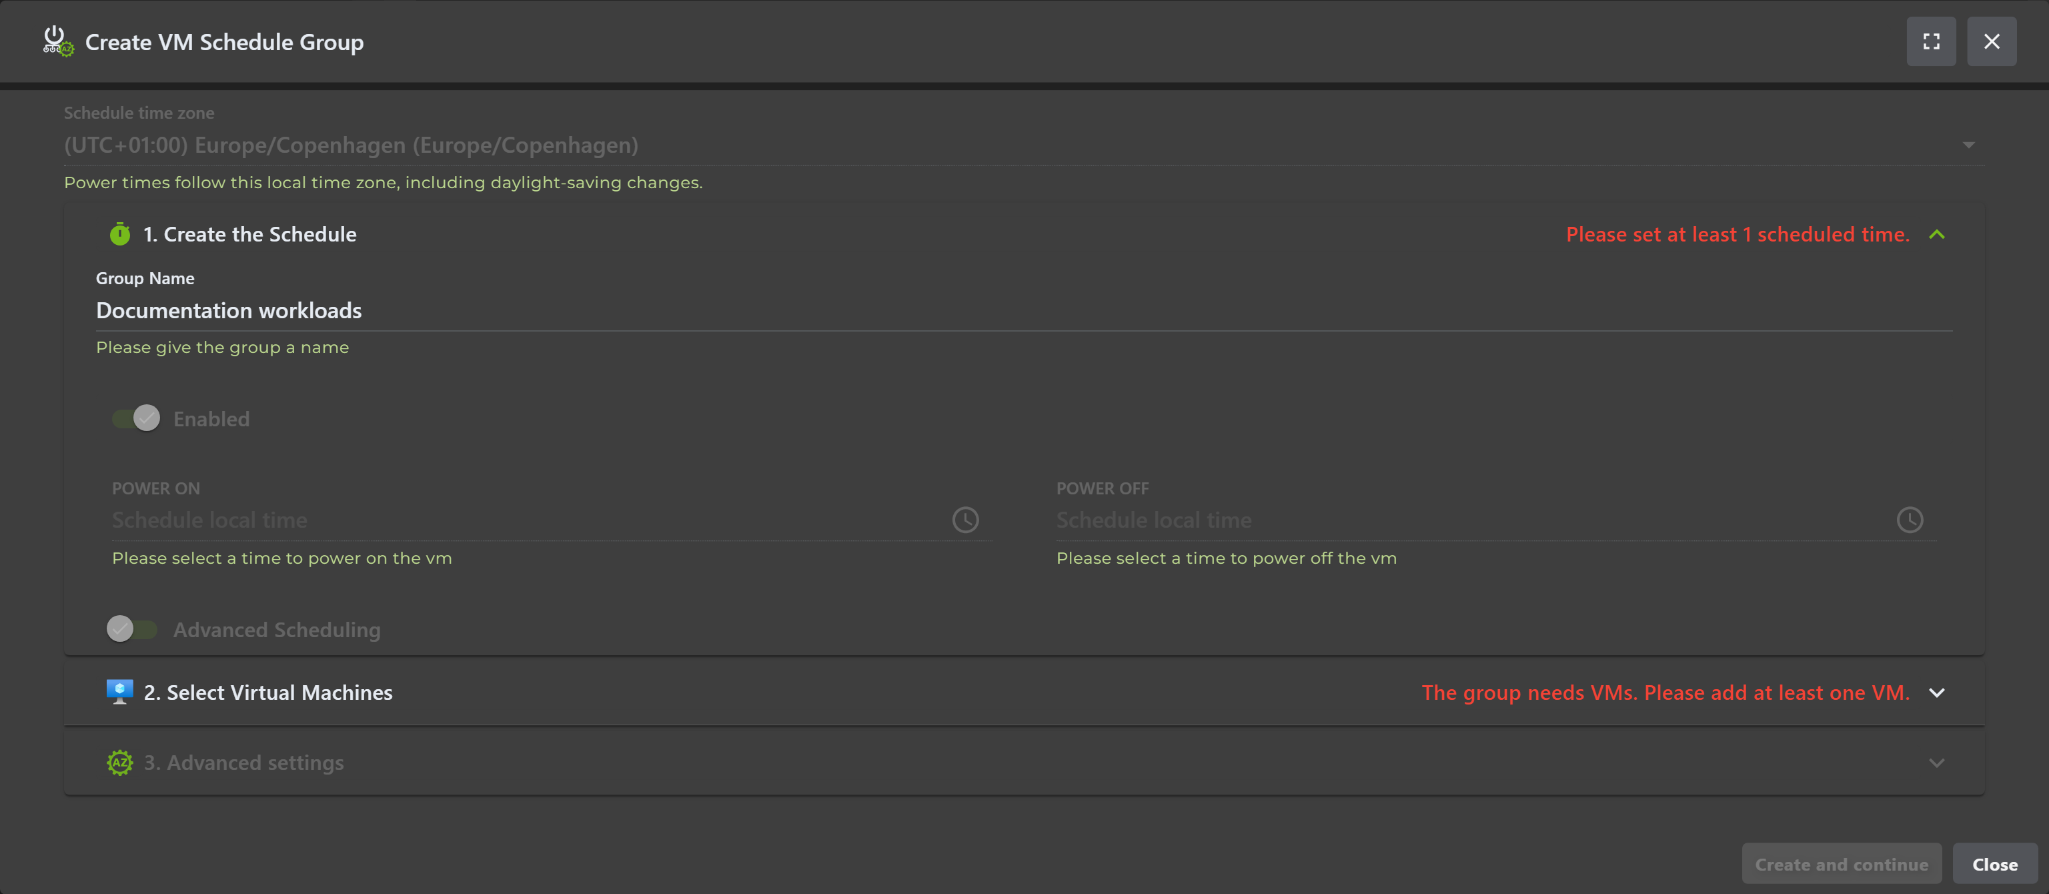Click the Group Name input field
Image resolution: width=2049 pixels, height=894 pixels.
click(1024, 311)
